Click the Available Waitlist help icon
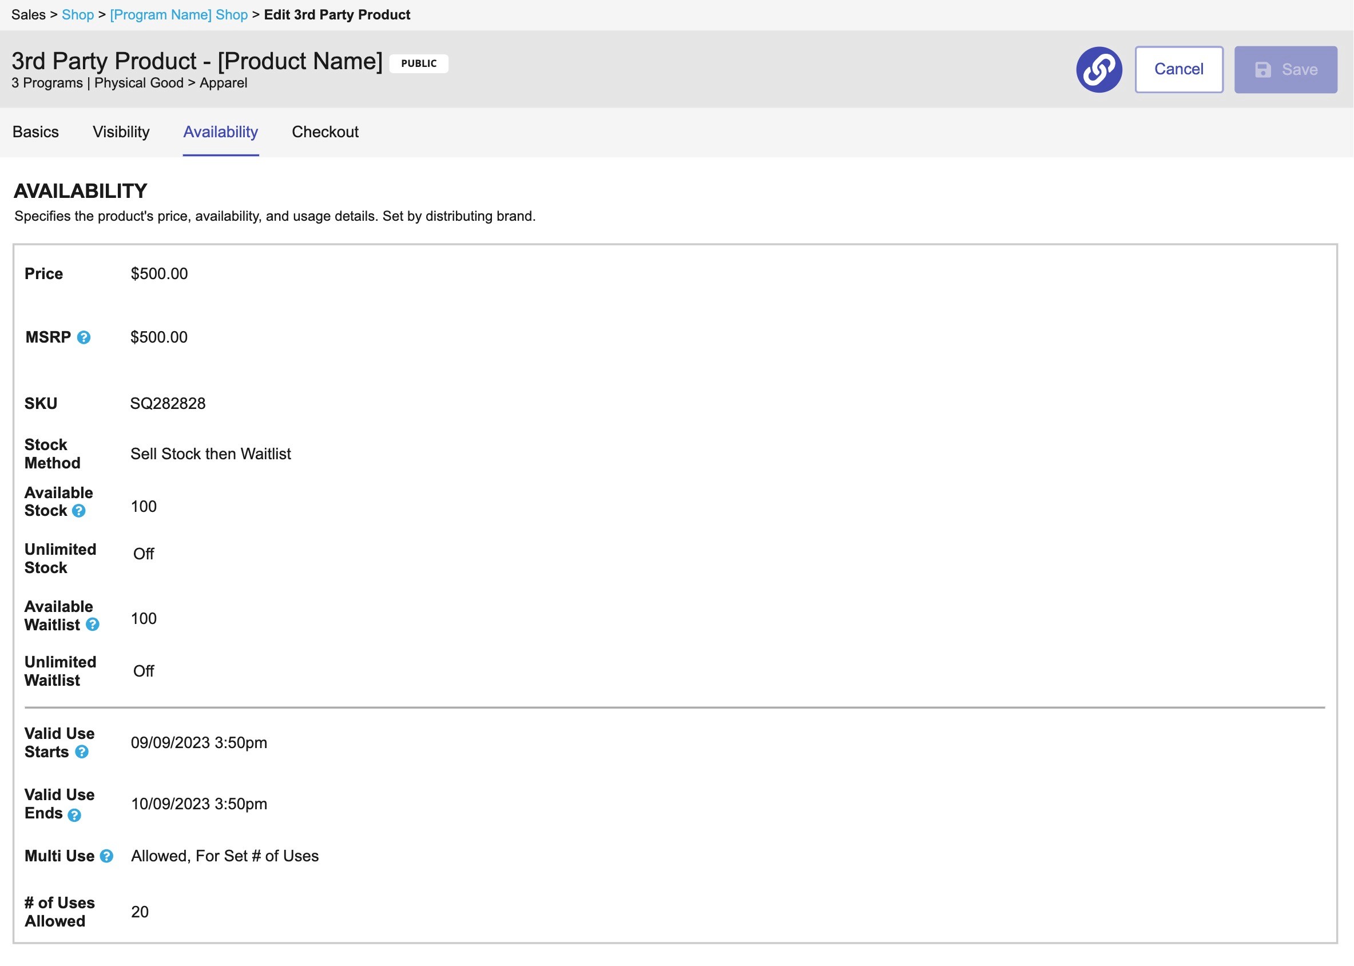The width and height of the screenshot is (1354, 966). tap(92, 625)
